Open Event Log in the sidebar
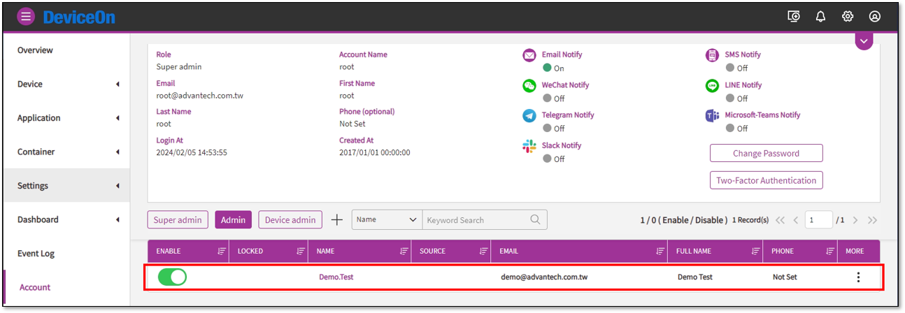The image size is (905, 313). pyautogui.click(x=36, y=254)
